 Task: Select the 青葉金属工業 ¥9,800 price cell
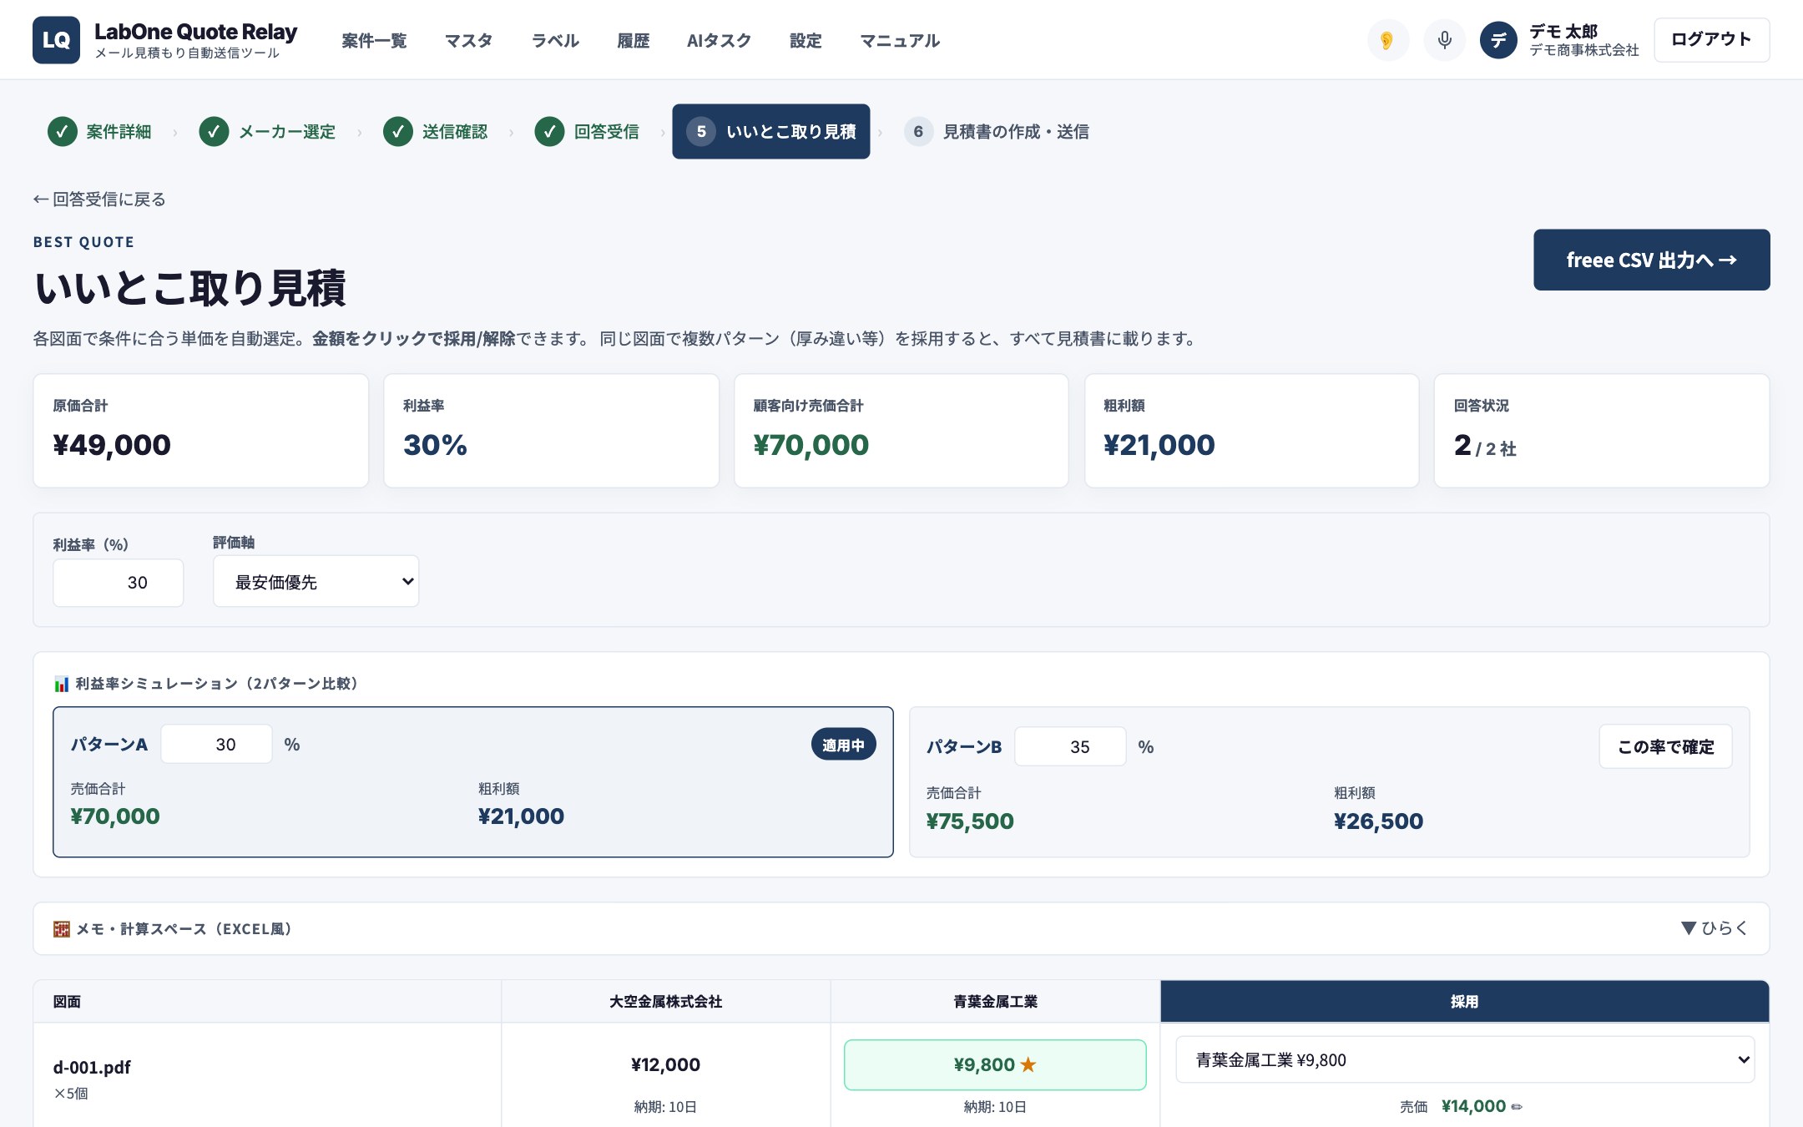pyautogui.click(x=995, y=1064)
